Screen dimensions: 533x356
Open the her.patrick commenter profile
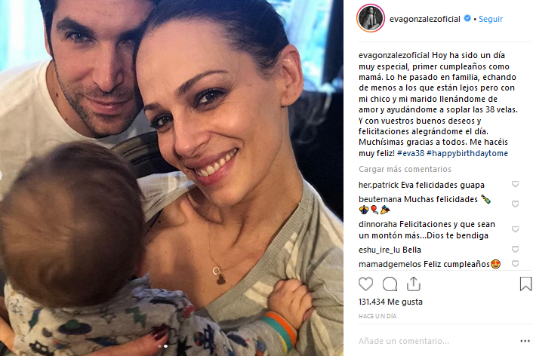(378, 185)
